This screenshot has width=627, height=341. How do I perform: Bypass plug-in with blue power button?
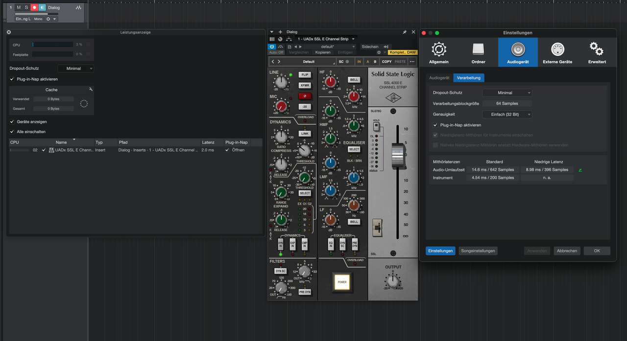coord(272,46)
